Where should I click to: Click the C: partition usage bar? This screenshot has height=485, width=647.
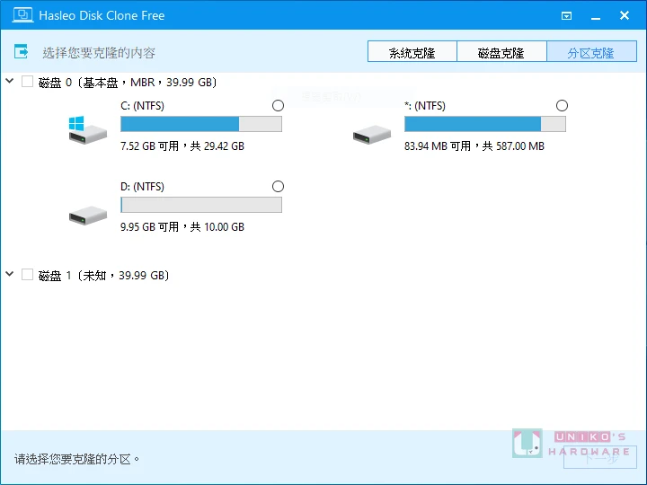point(201,124)
